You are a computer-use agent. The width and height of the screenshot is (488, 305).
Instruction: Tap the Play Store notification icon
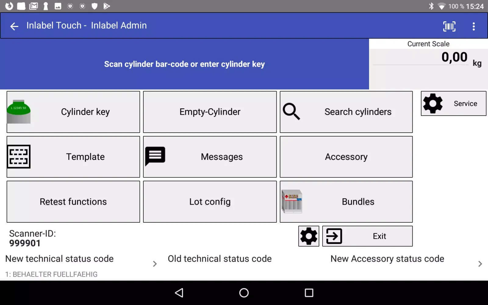point(106,6)
